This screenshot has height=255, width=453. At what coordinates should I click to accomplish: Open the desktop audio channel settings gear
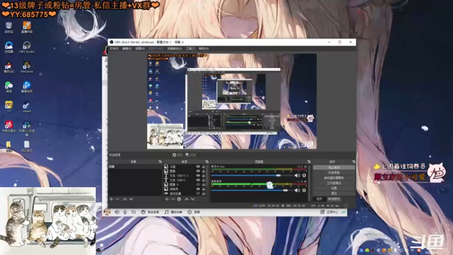(x=304, y=190)
